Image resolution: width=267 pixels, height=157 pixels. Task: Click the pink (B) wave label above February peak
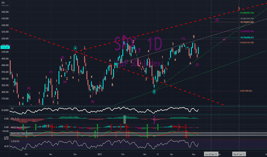124,36
